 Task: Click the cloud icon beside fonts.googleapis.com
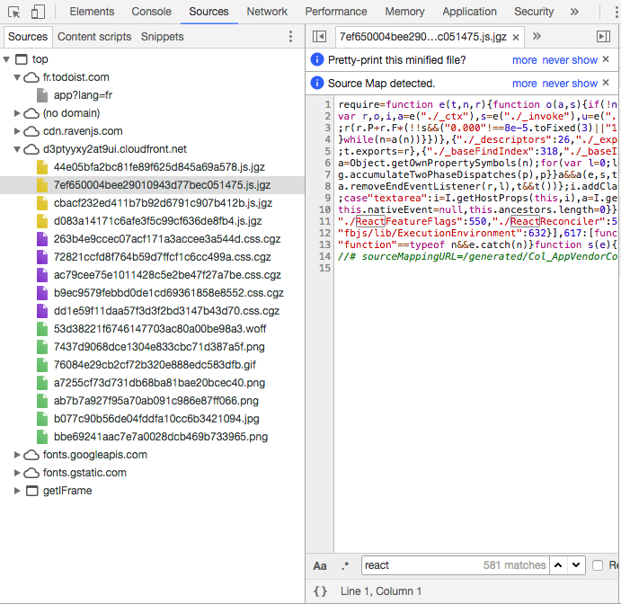point(31,455)
